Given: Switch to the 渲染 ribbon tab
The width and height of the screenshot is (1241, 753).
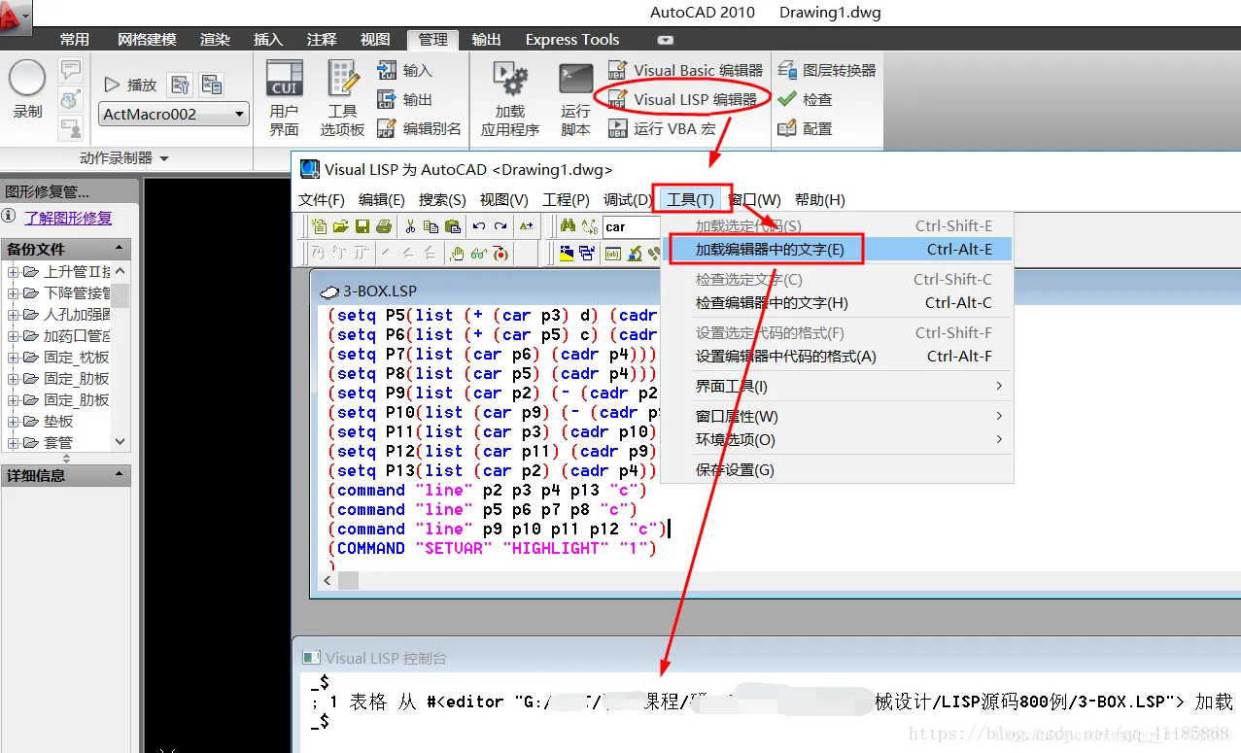Looking at the screenshot, I should (x=215, y=40).
